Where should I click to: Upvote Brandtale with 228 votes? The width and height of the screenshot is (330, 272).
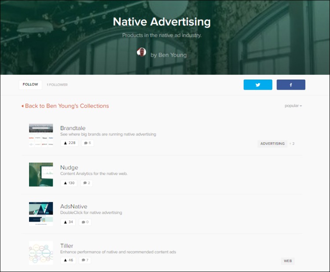(x=70, y=143)
